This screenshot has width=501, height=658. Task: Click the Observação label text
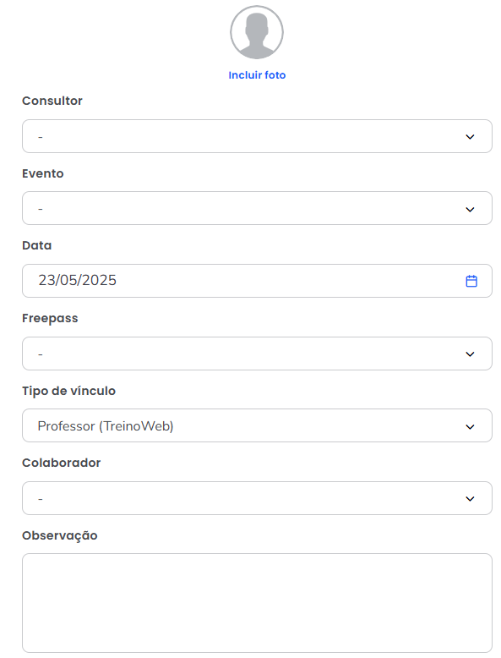click(59, 536)
